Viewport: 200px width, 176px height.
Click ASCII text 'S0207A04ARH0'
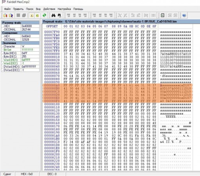click(171, 66)
